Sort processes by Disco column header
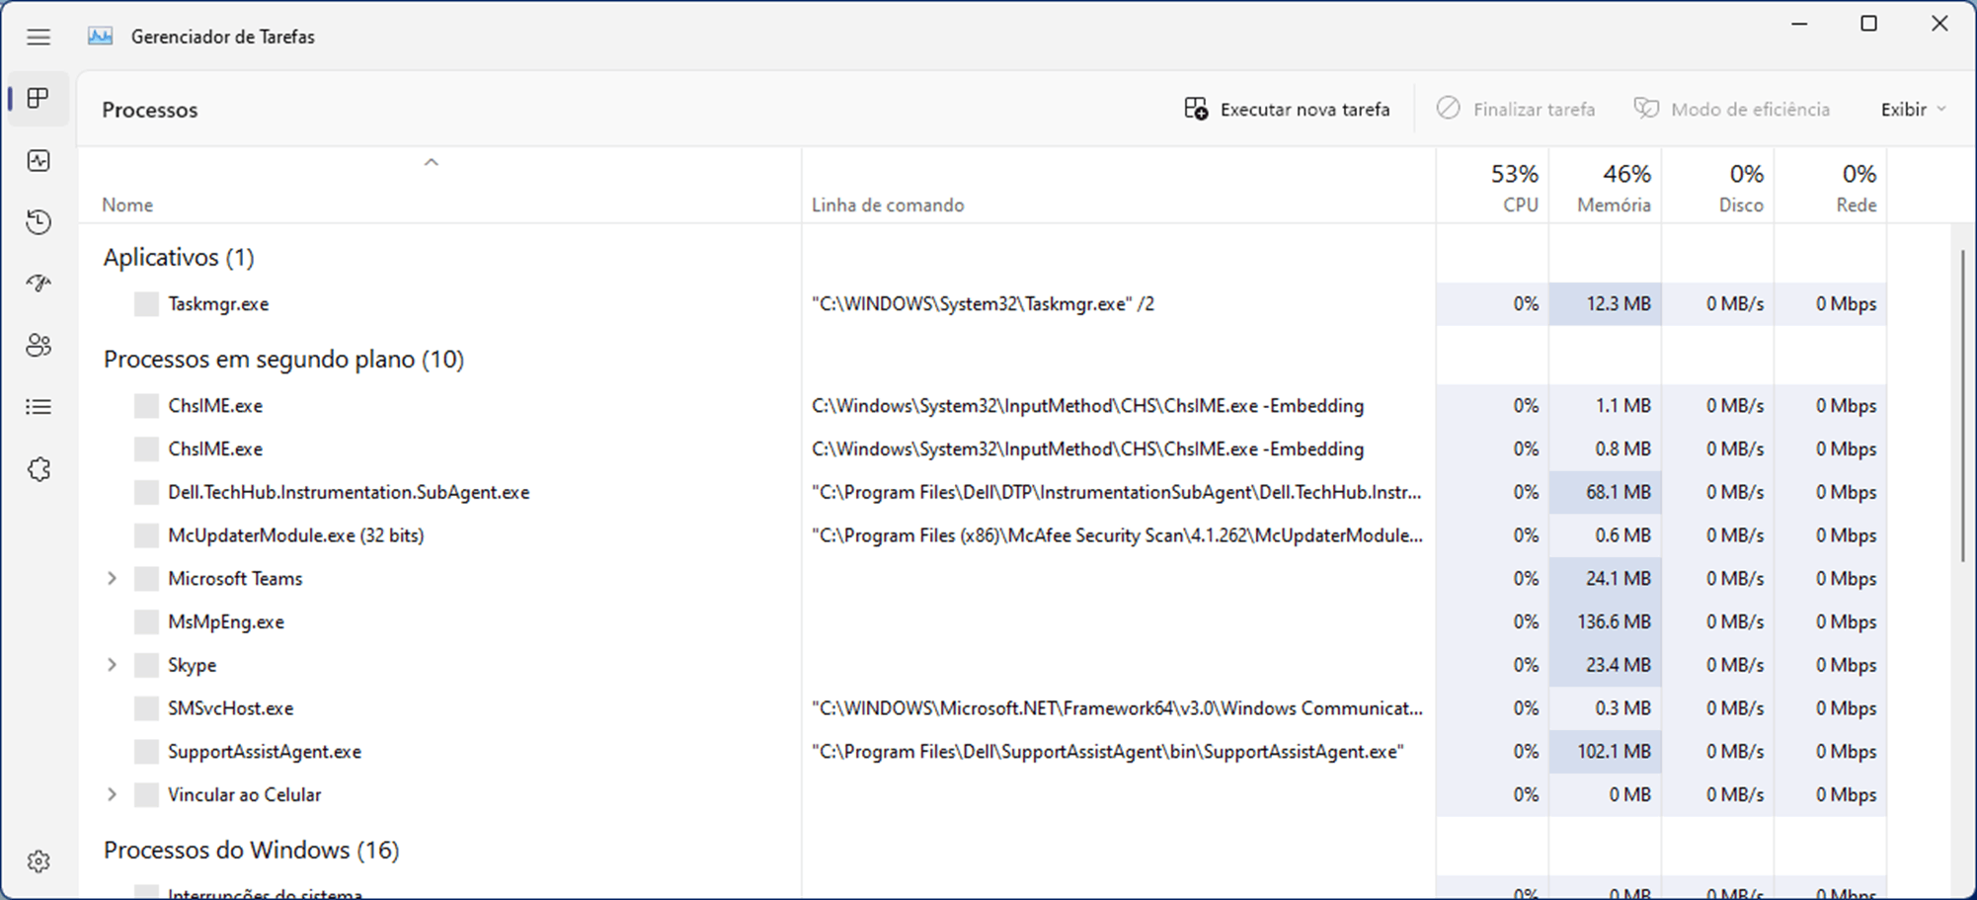The image size is (1977, 900). coord(1718,187)
